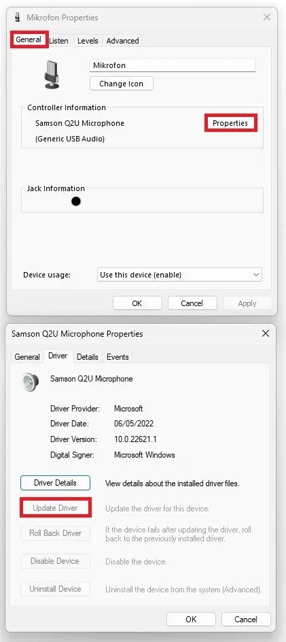Open the Advanced tab in Mikrofon Properties

(x=122, y=41)
